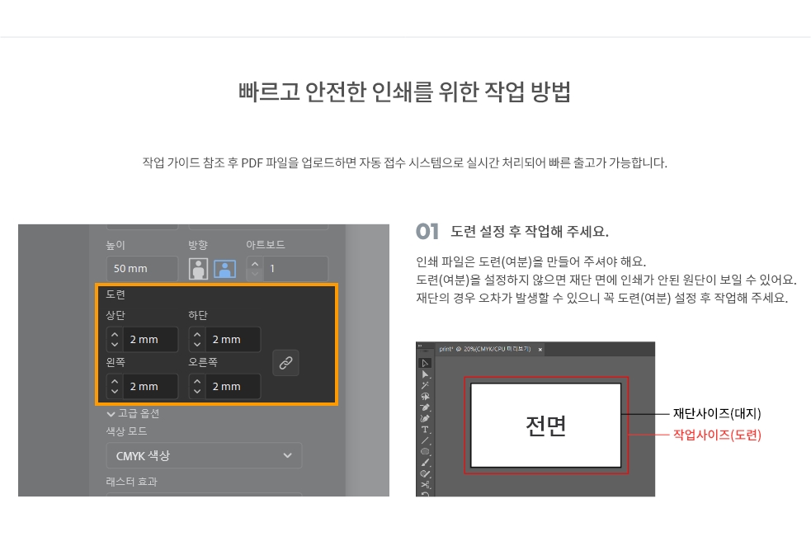
Task: Click the 상단 bleed stepper arrows
Action: [115, 340]
